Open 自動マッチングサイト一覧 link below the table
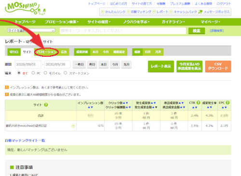The image size is (241, 176). coord(25,140)
